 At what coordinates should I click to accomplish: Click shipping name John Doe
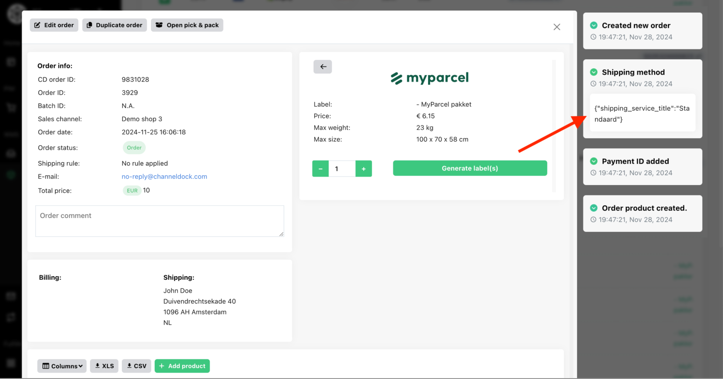click(x=178, y=291)
